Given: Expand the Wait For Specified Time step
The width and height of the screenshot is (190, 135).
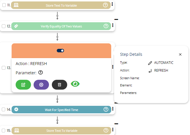Looking at the screenshot, I should (61, 110).
